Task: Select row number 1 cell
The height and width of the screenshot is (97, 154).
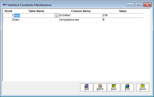Action: click(8, 16)
